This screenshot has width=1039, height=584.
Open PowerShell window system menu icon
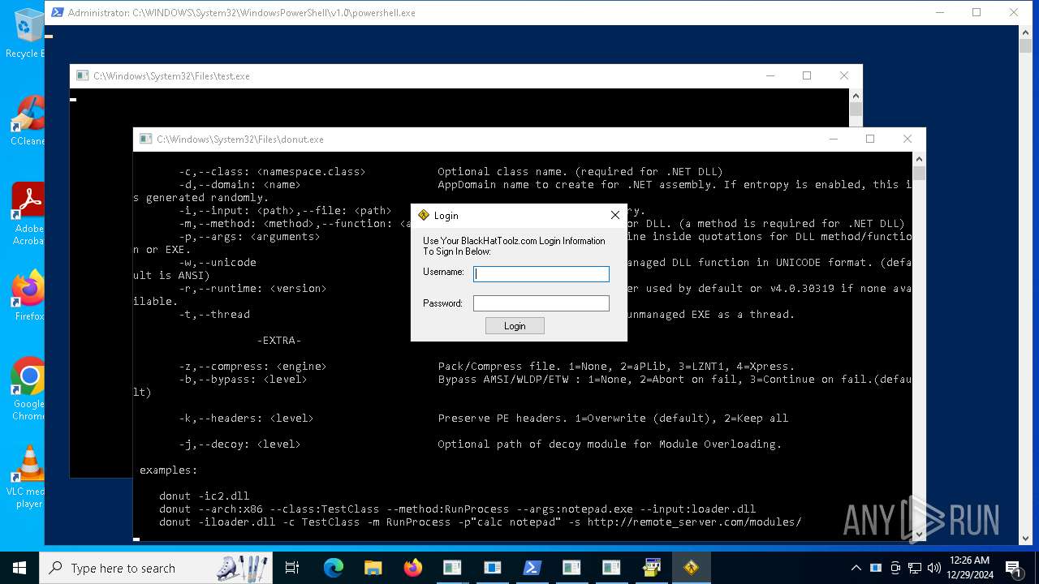pyautogui.click(x=58, y=13)
